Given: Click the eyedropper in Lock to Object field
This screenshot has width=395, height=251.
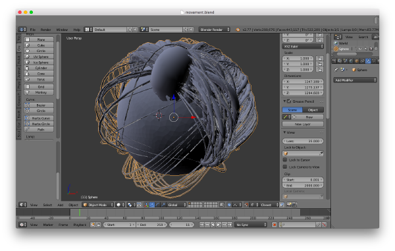Looking at the screenshot, I should [321, 153].
